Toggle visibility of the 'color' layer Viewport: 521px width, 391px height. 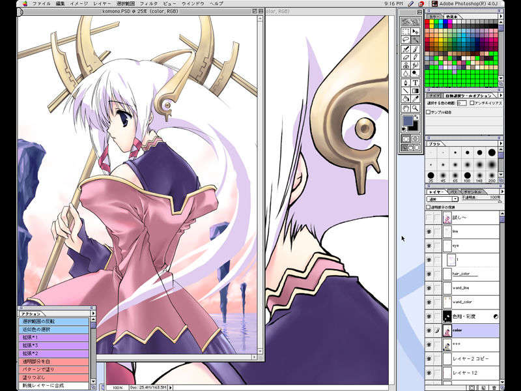point(429,330)
